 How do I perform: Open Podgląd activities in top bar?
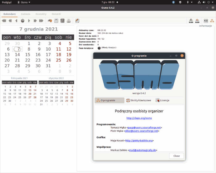6,2
